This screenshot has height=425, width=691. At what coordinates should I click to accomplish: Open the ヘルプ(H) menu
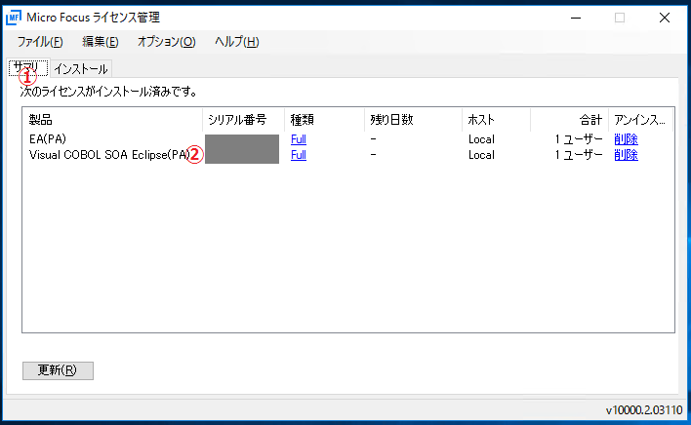[x=236, y=42]
